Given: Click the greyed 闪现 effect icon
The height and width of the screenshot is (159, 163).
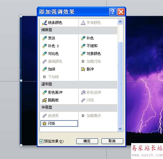Looking at the screenshot, I should pyautogui.click(x=83, y=100).
